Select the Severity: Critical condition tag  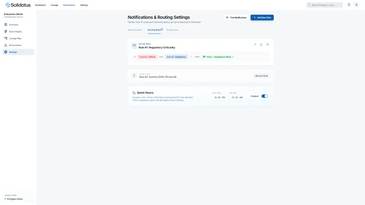coord(147,57)
